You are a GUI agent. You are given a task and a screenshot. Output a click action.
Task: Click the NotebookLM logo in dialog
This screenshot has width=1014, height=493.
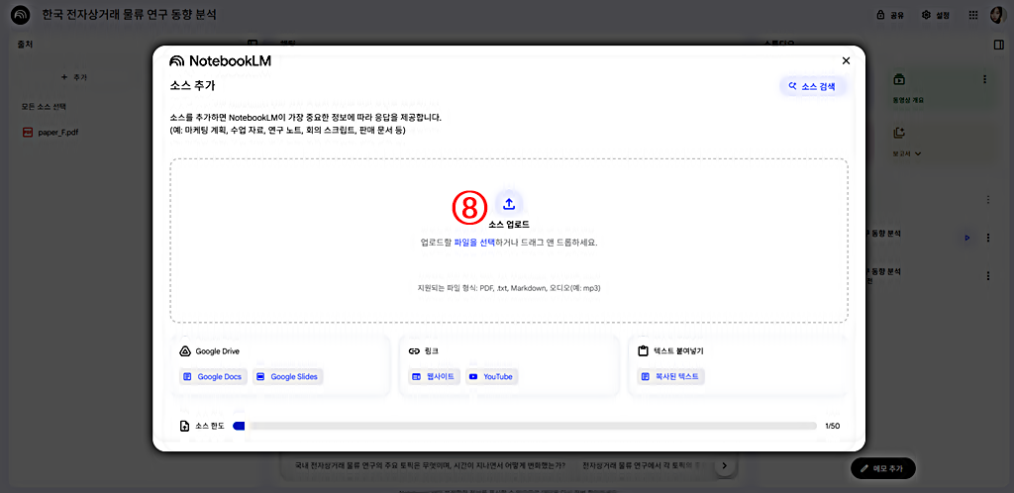tap(220, 60)
